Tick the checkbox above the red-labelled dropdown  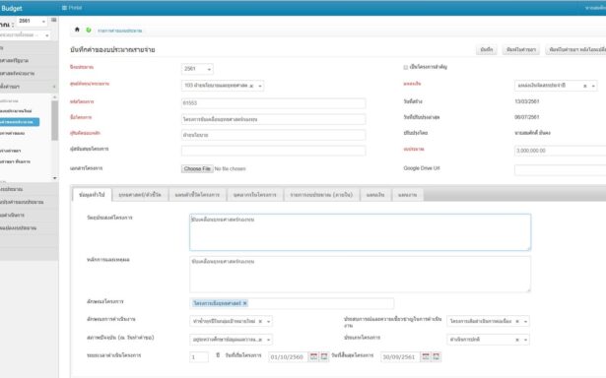pyautogui.click(x=405, y=67)
